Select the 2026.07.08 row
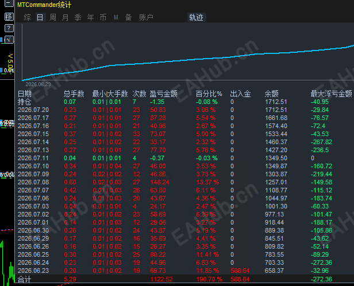This screenshot has width=354, height=286. point(184,182)
